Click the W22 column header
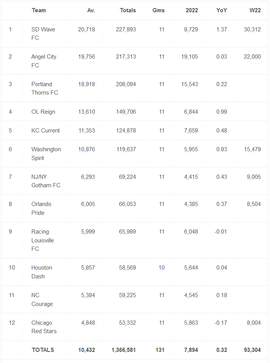This screenshot has width=270, height=363. (x=255, y=10)
